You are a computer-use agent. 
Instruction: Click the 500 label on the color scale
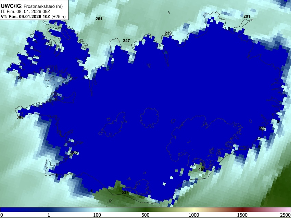pos(145,215)
